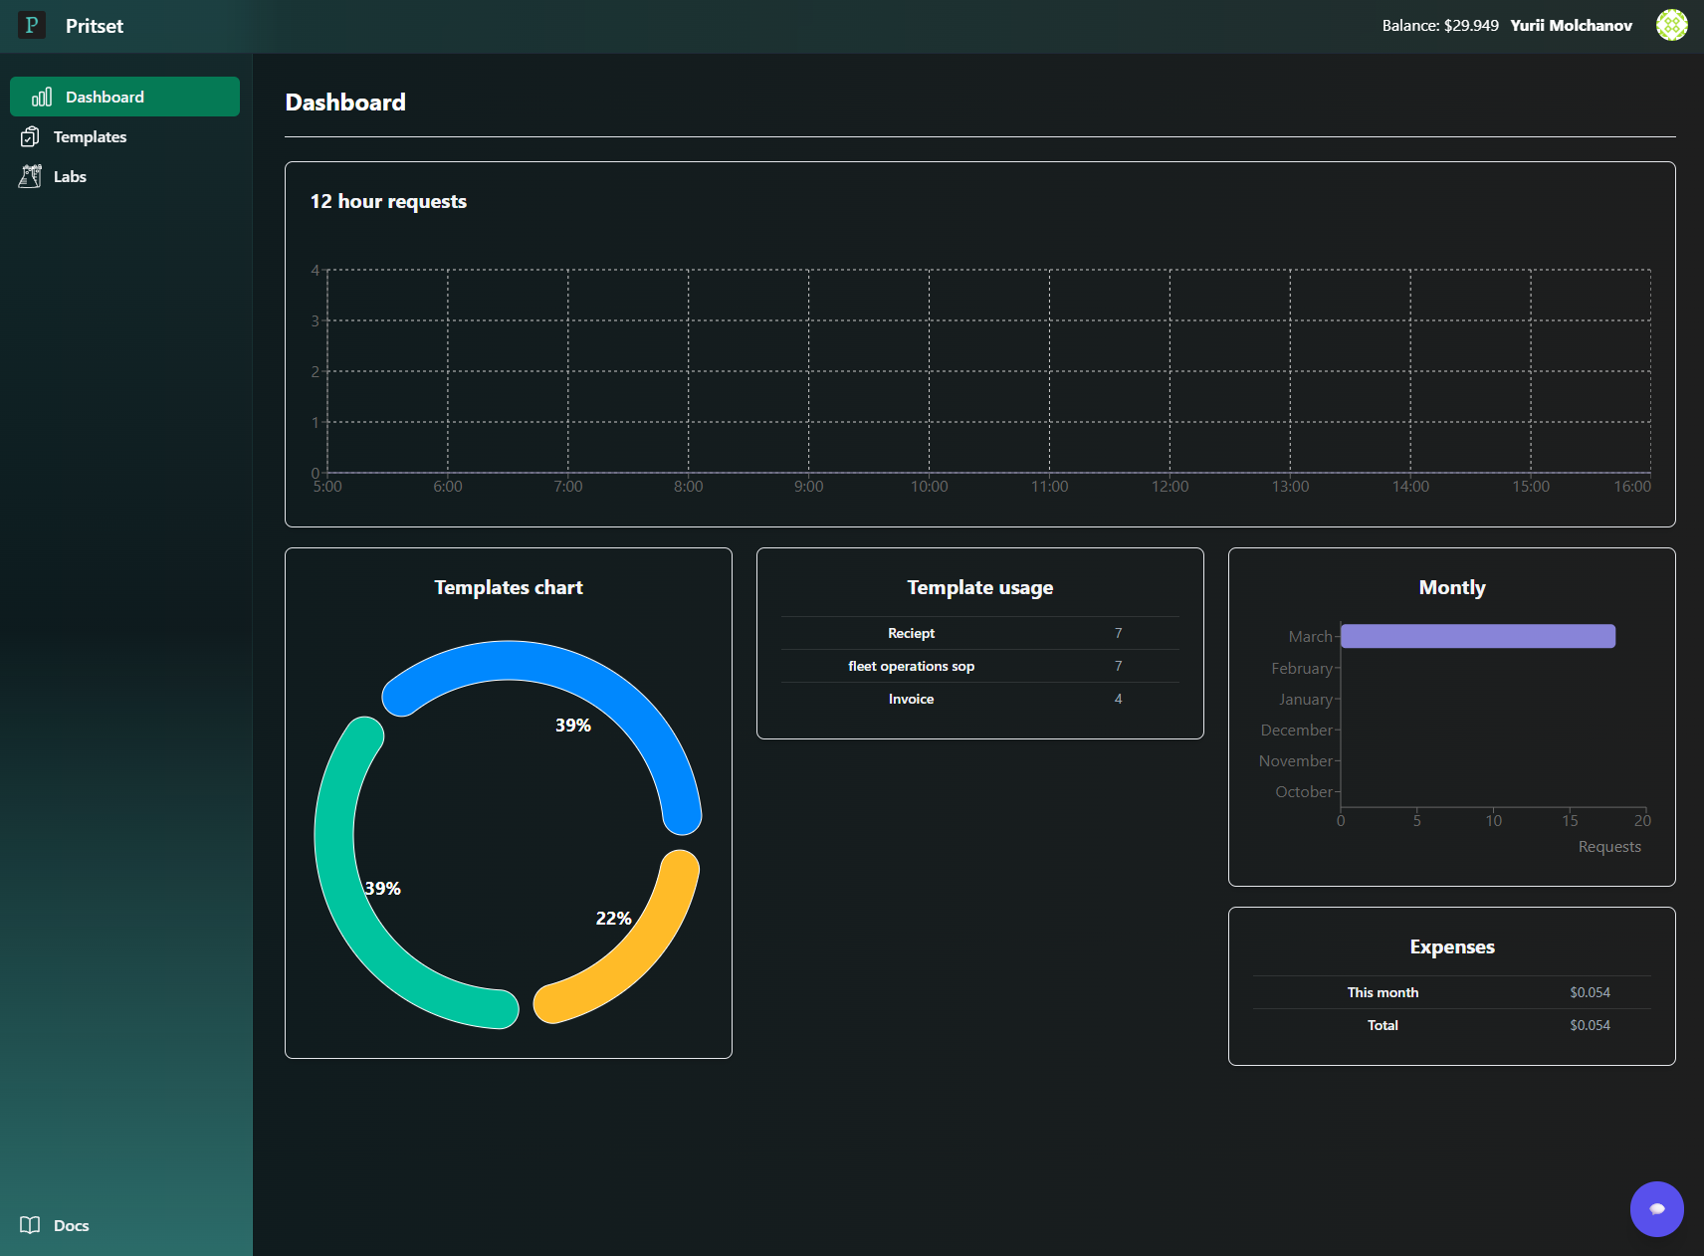Click the Docs book icon

(x=30, y=1225)
